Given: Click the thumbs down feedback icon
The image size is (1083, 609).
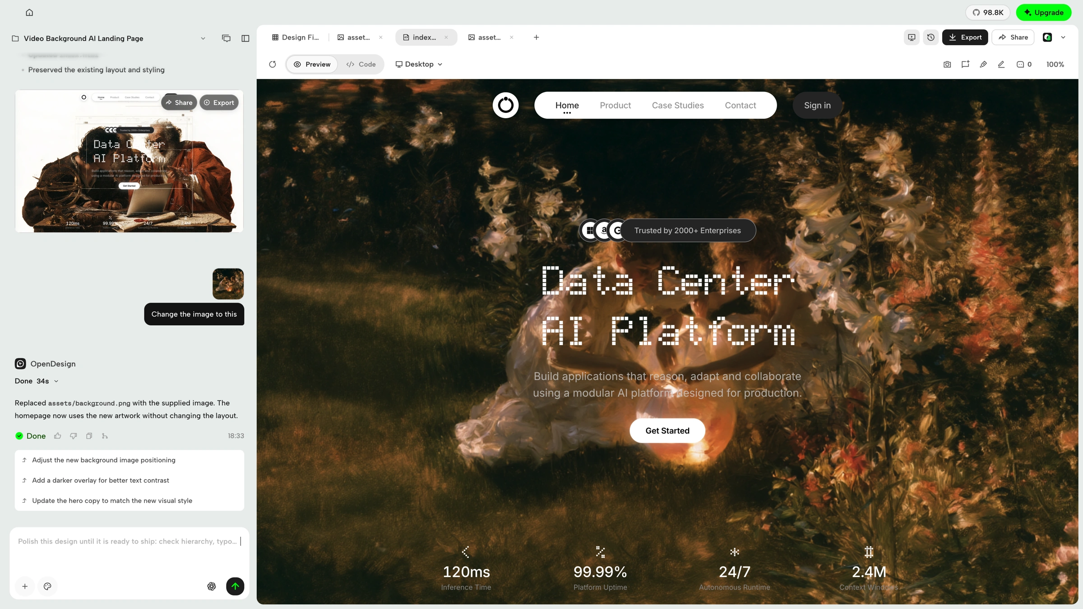Looking at the screenshot, I should (x=74, y=436).
